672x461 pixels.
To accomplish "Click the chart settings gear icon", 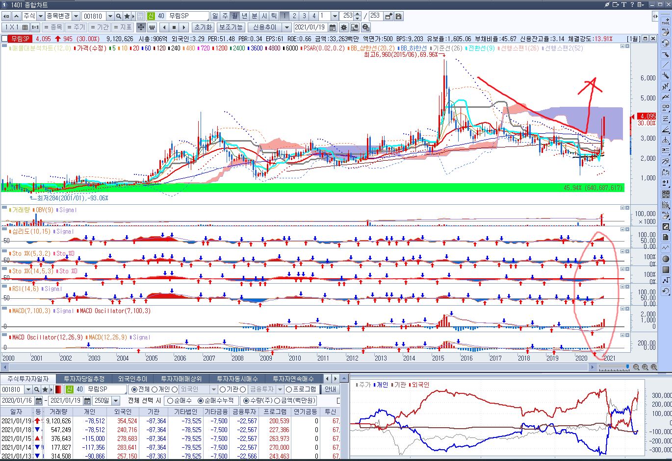I will [344, 27].
